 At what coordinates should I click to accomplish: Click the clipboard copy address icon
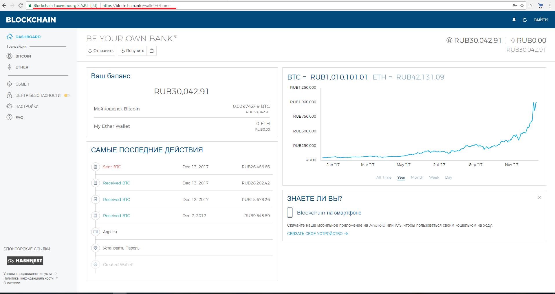coord(151,51)
